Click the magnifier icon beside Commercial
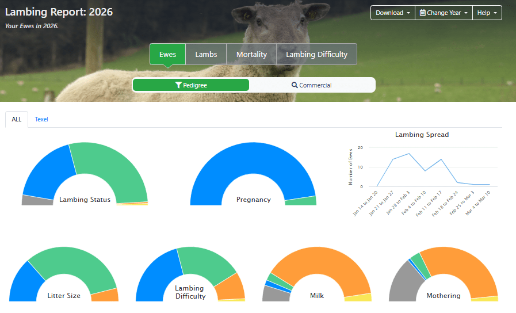Screen dimensions: 516x313 click(x=295, y=85)
